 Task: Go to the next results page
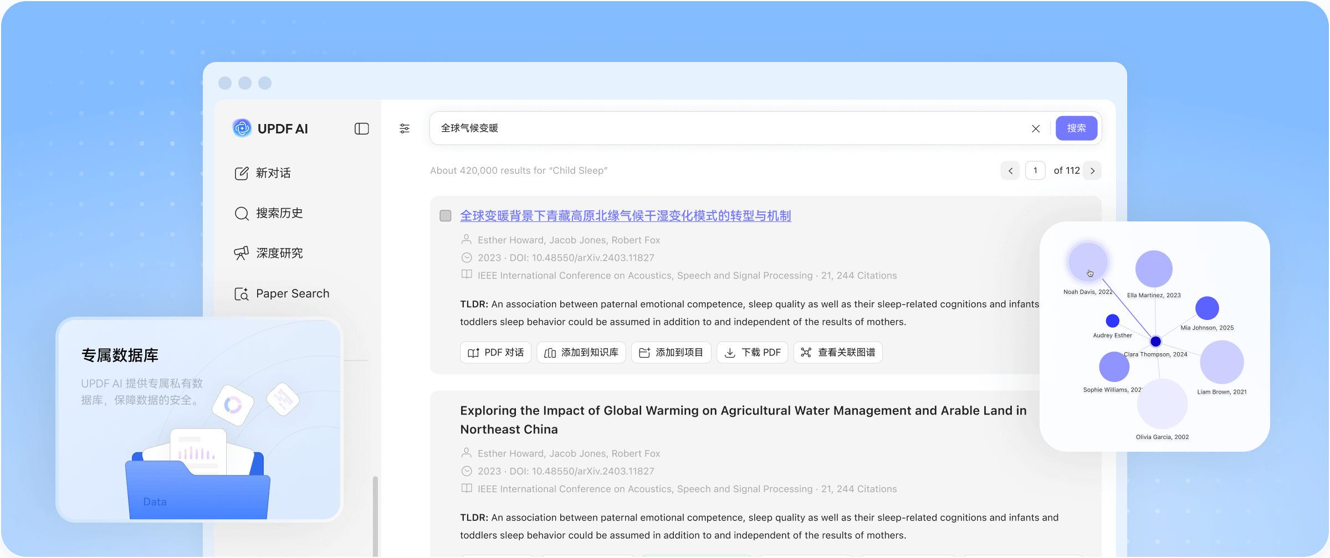tap(1092, 171)
